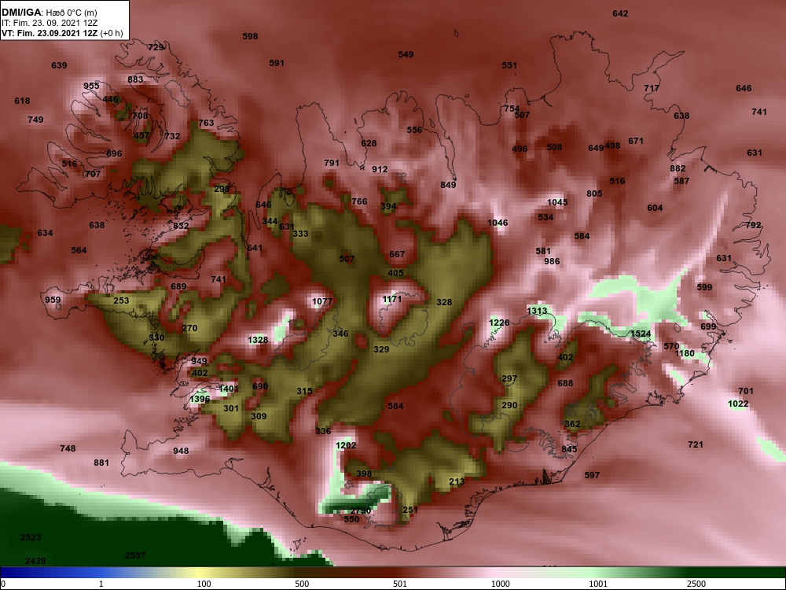Click the 805 value on the map
This screenshot has height=590, width=786.
594,194
